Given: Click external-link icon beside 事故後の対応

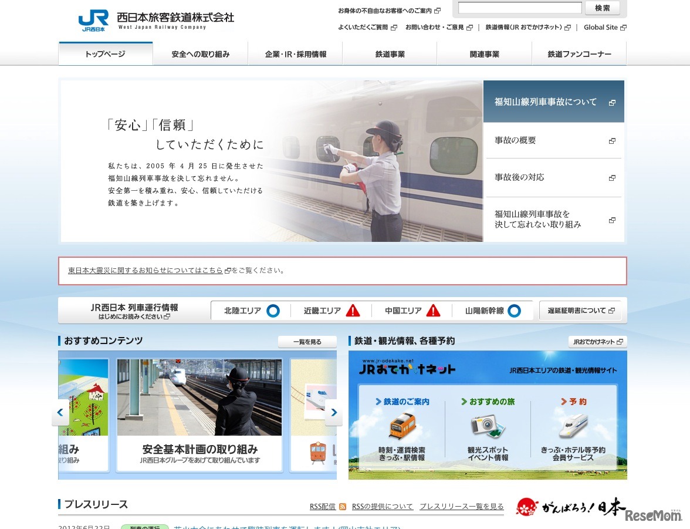Looking at the screenshot, I should pyautogui.click(x=612, y=178).
